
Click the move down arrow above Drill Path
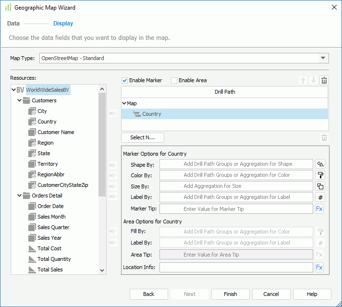click(314, 80)
